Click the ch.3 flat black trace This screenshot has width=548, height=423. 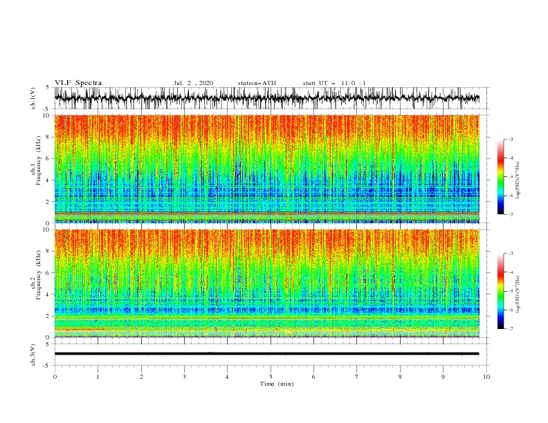[266, 354]
